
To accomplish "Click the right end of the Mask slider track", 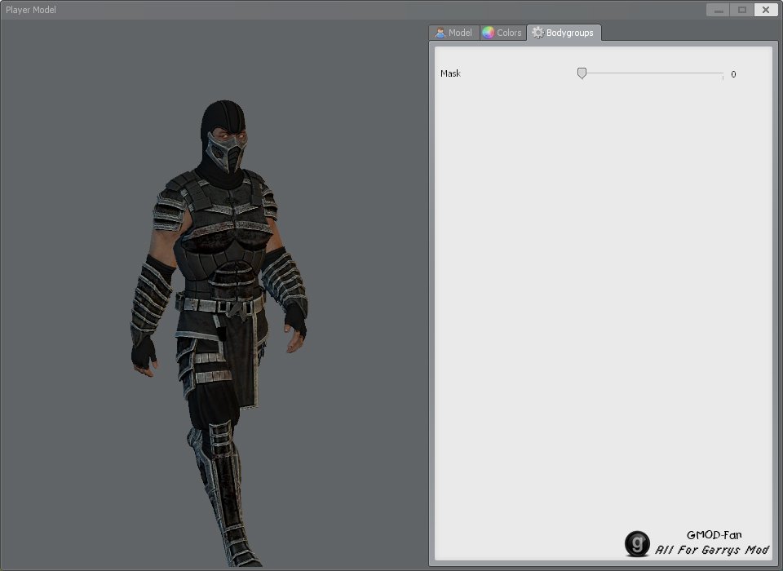I will tap(722, 73).
